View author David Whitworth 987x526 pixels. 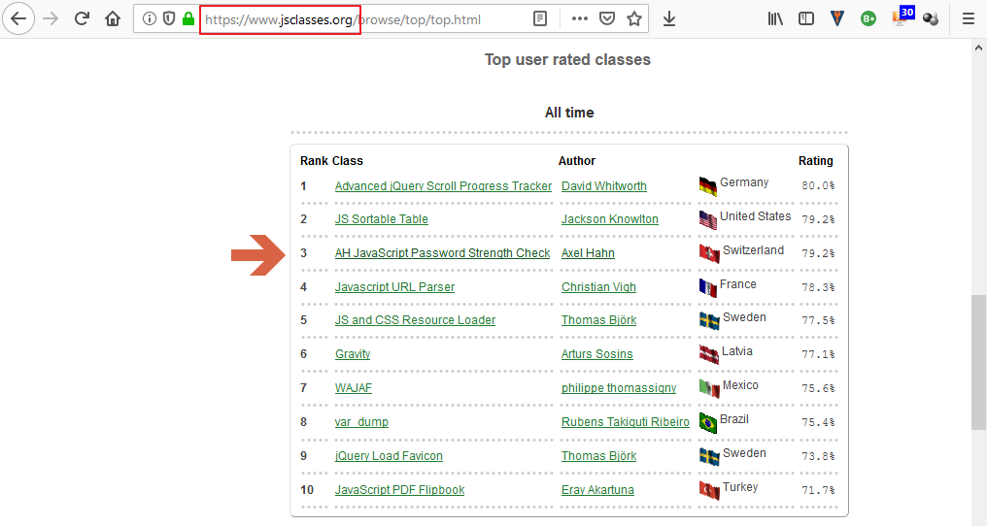click(604, 186)
